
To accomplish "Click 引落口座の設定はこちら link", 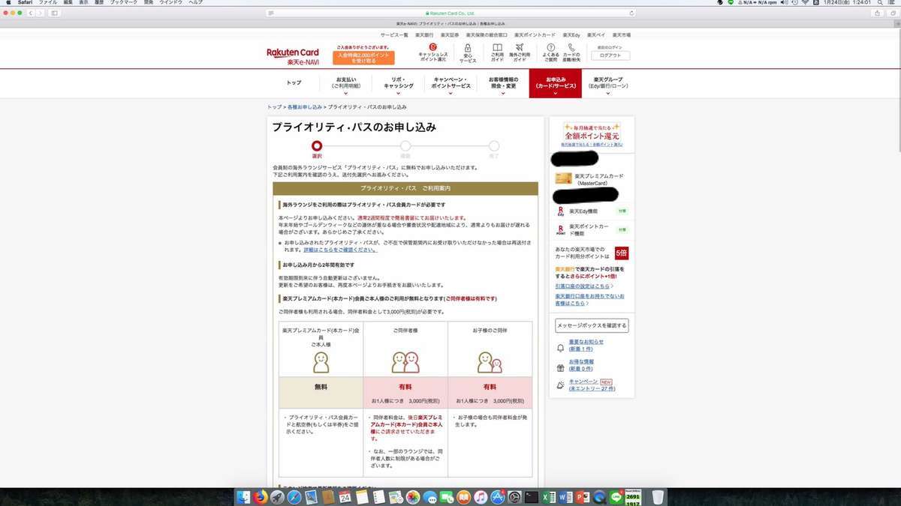I will (x=583, y=286).
